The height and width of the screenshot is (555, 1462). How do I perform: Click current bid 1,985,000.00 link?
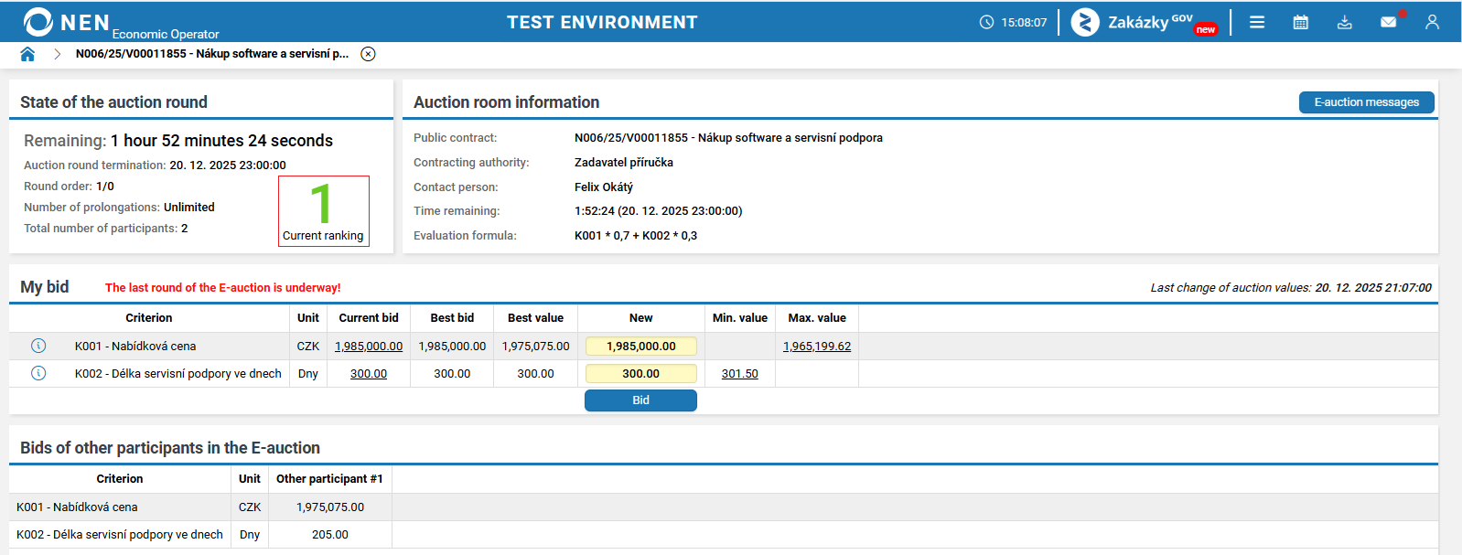pyautogui.click(x=369, y=347)
